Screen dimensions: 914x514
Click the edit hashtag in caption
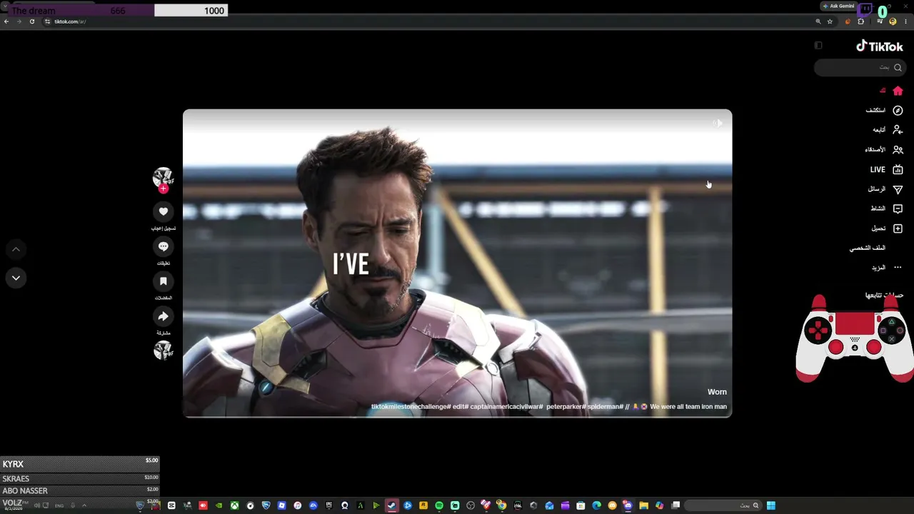(x=461, y=407)
